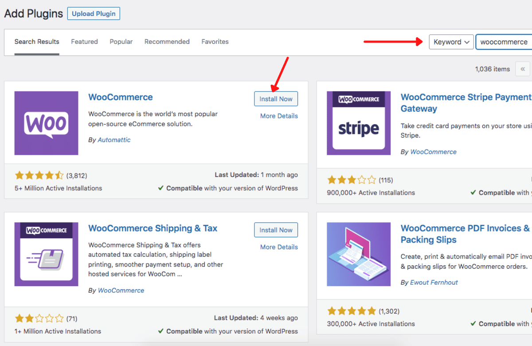
Task: Install WooCommerce Shipping & Tax plugin
Action: click(x=276, y=230)
